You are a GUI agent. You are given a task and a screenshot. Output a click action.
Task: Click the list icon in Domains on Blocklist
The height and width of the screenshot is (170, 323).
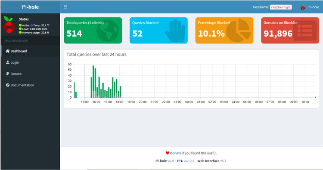tap(305, 31)
